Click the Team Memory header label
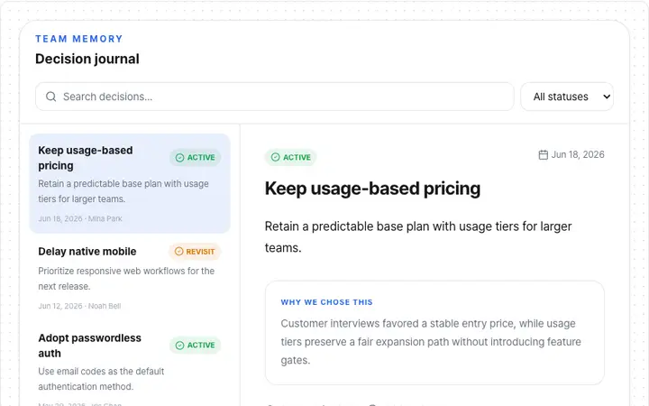 (79, 39)
